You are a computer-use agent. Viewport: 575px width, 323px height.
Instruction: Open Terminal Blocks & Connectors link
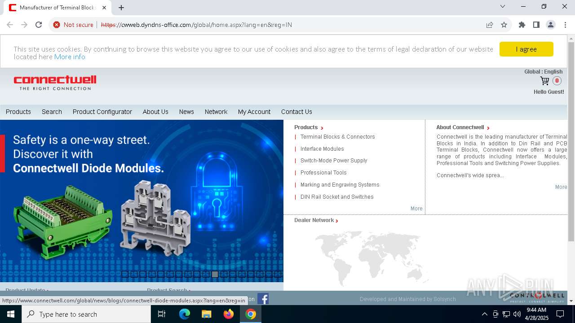[338, 137]
